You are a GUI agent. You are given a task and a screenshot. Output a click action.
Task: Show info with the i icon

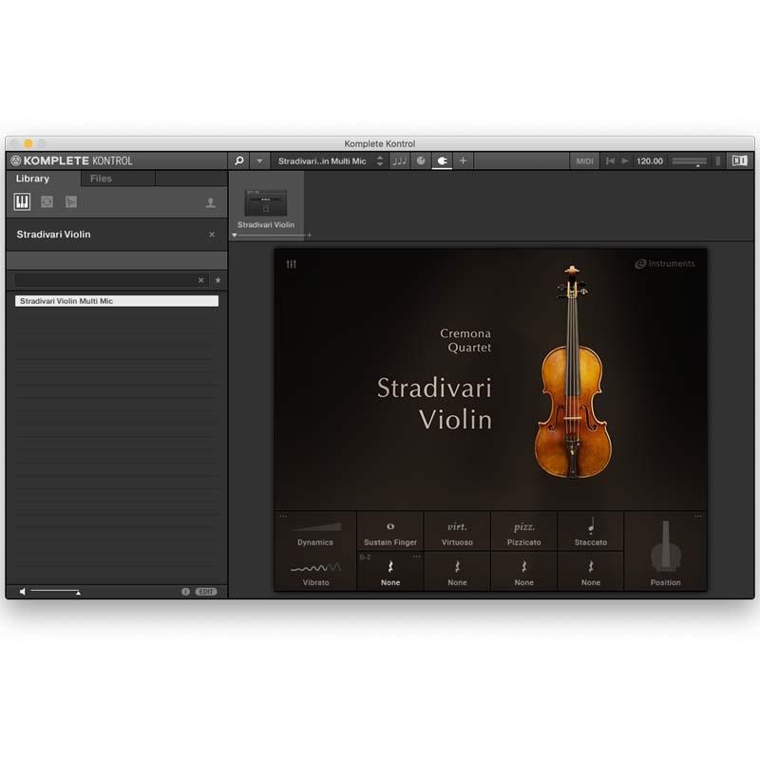tap(185, 591)
